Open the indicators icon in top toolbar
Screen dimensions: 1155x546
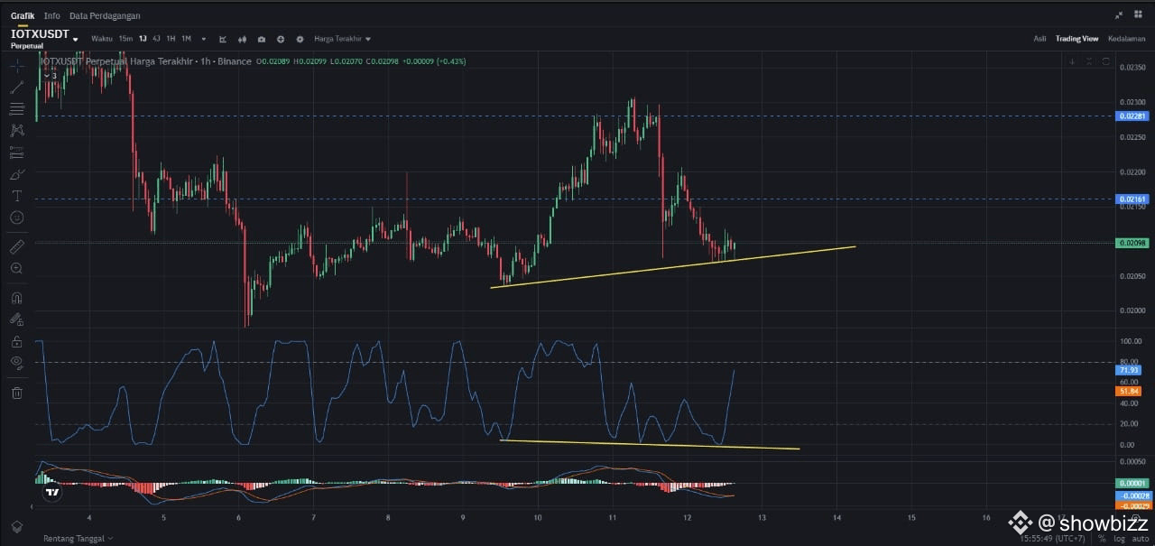click(223, 39)
